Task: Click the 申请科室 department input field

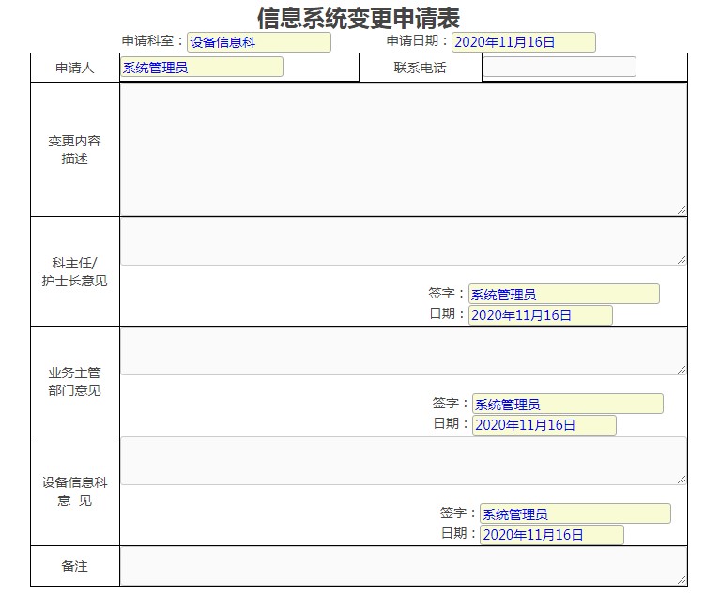Action: (258, 42)
